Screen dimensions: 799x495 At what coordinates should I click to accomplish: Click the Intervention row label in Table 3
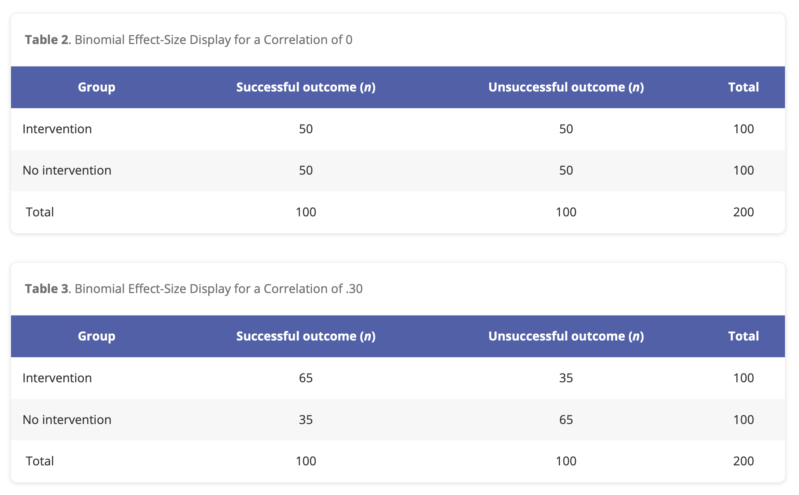pos(57,378)
